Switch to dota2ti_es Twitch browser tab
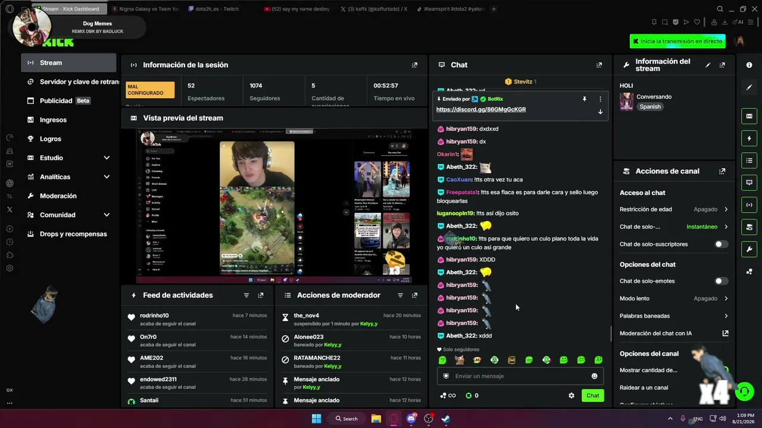 (x=218, y=9)
